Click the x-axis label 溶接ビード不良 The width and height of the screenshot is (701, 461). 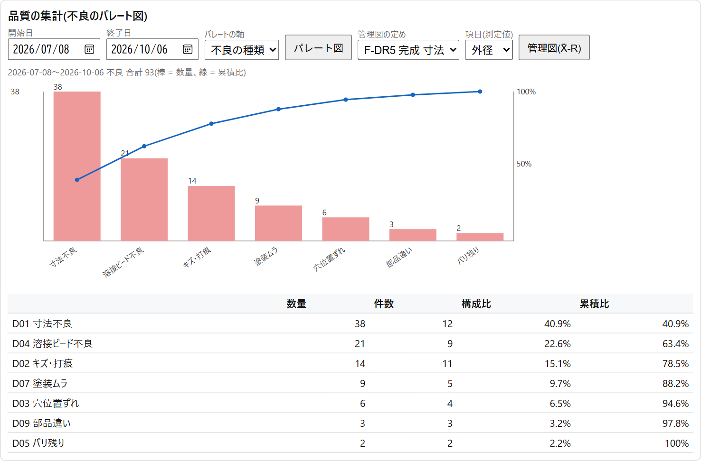coord(123,262)
